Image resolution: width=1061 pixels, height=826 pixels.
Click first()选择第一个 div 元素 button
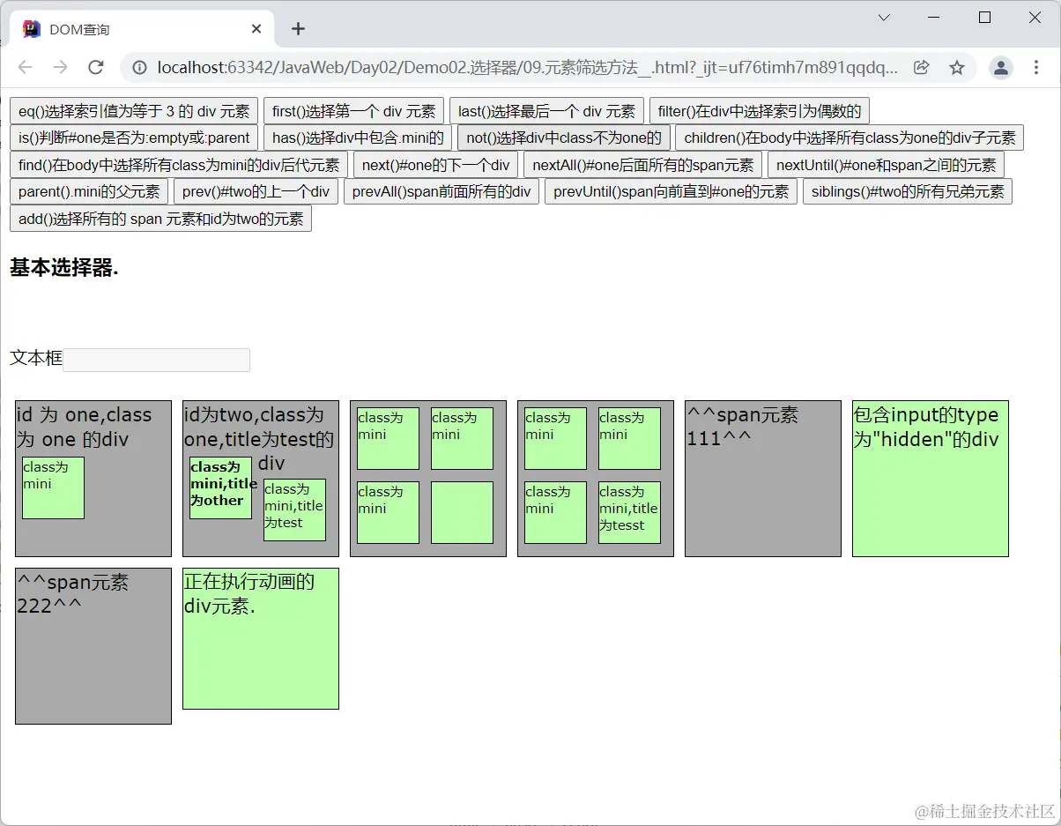(x=353, y=111)
